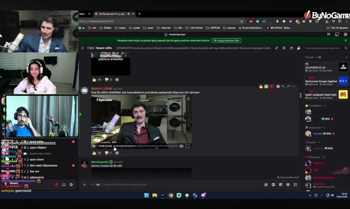Screen dimensions: 350x209
Task: Toggle notification settings for hüsam-edits channel
Action: 284,48
